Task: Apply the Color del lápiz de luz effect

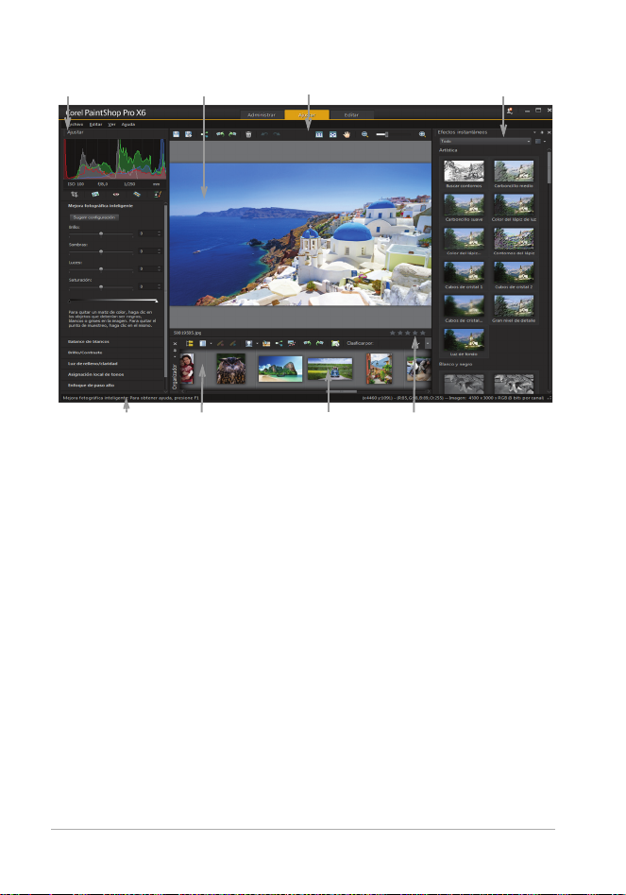Action: [x=514, y=205]
